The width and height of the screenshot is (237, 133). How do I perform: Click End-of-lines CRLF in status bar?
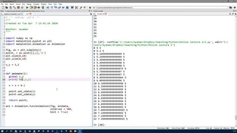click(x=178, y=128)
